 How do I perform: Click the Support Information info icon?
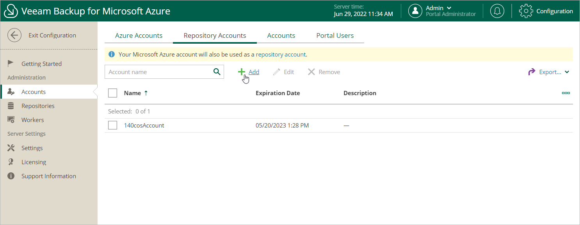[11, 176]
